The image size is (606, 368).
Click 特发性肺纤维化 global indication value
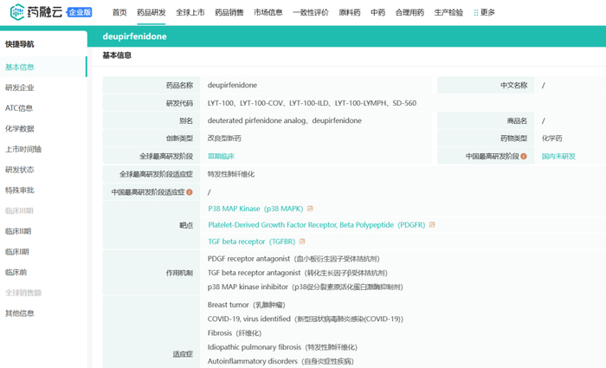231,174
